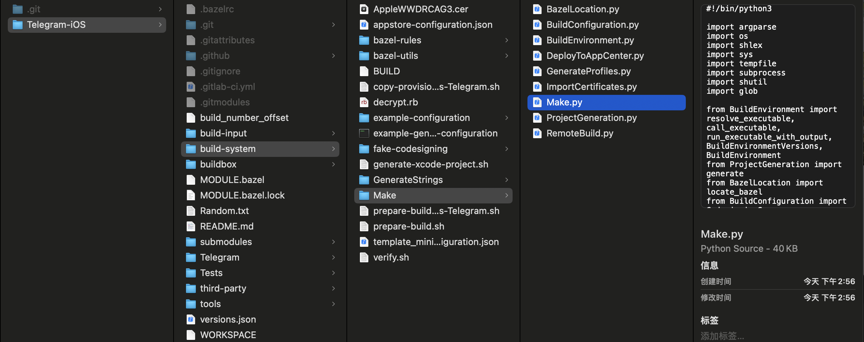864x342 pixels.
Task: Expand the Make folder chevron
Action: [x=507, y=195]
